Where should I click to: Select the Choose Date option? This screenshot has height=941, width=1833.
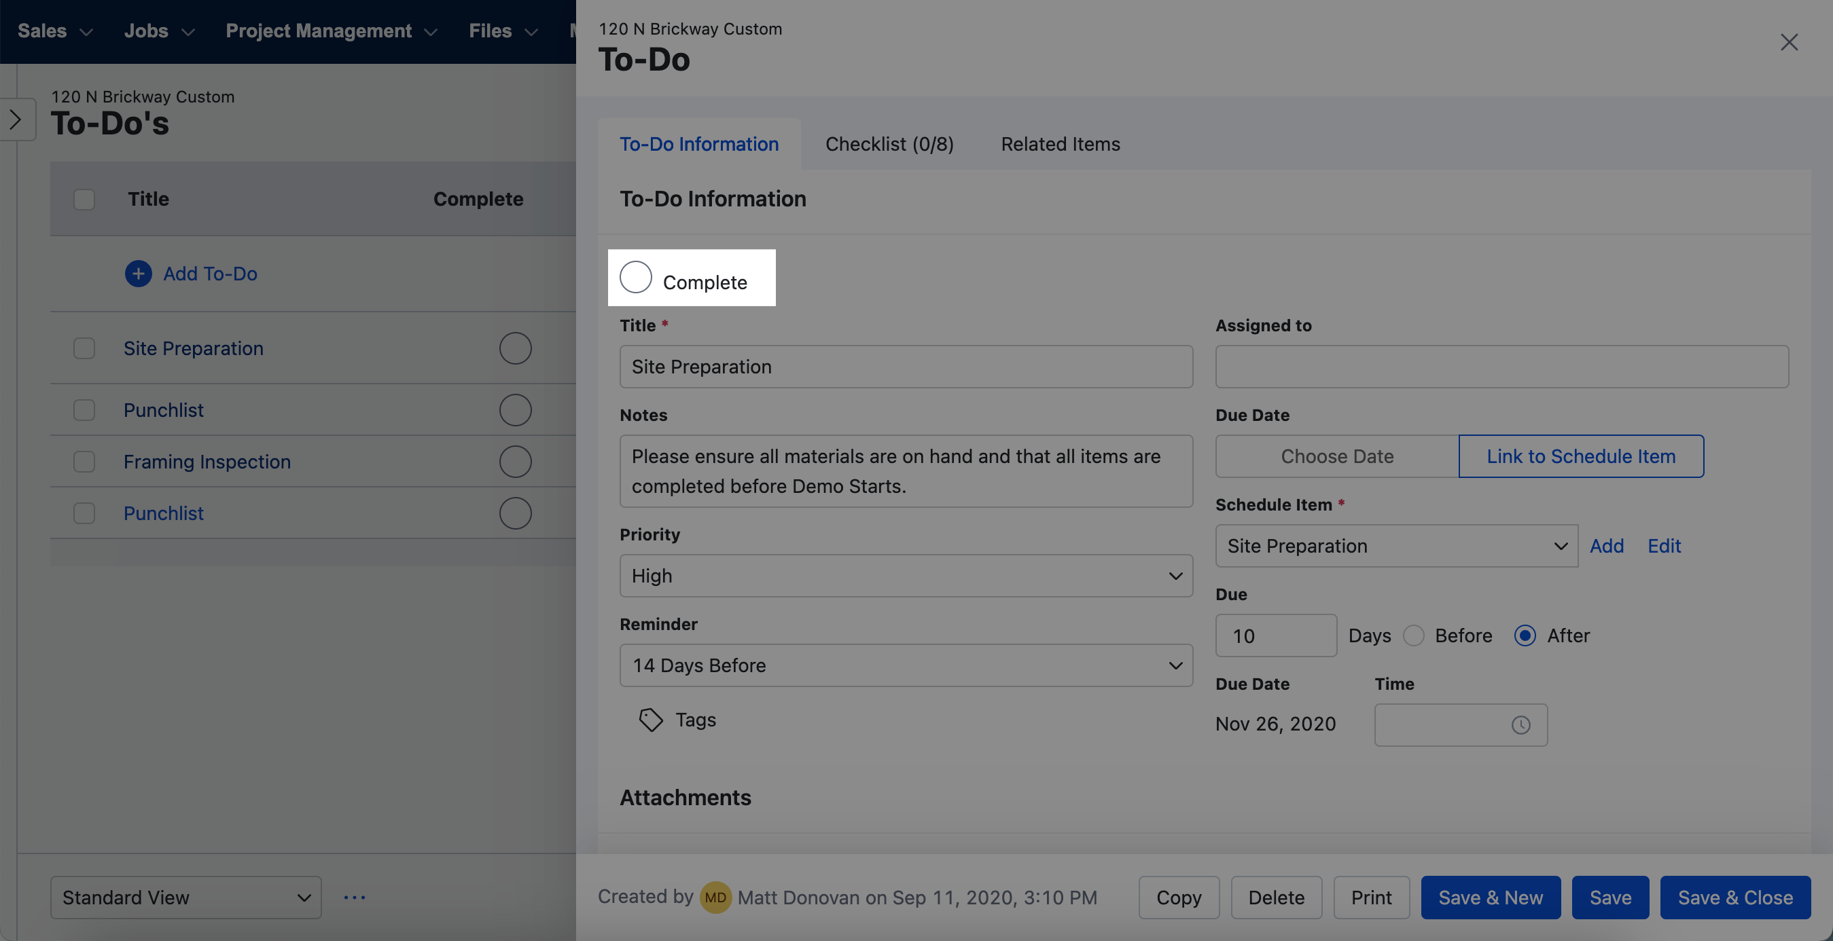pyautogui.click(x=1336, y=456)
